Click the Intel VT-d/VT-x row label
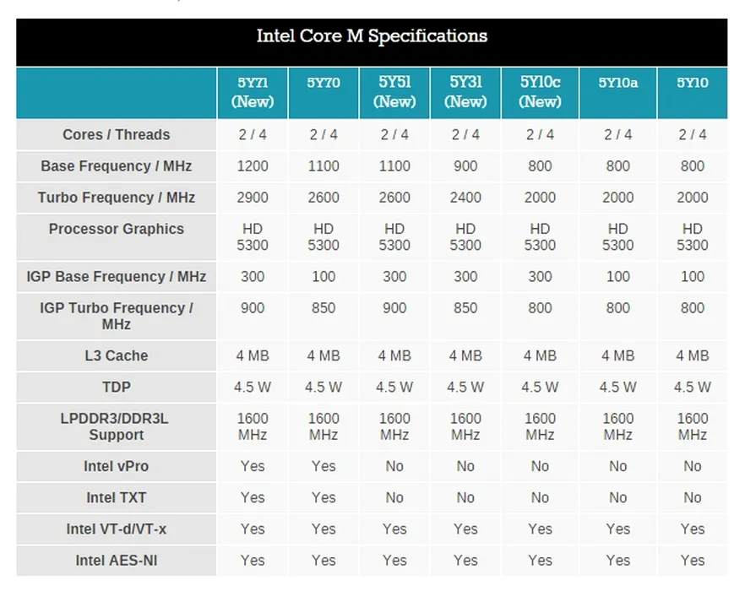 click(x=116, y=529)
